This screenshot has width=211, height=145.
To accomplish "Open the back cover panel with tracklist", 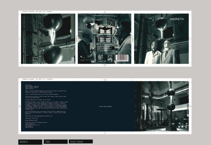I will point(104,39).
